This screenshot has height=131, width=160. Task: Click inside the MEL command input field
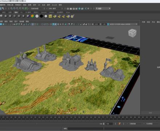[86, 128]
